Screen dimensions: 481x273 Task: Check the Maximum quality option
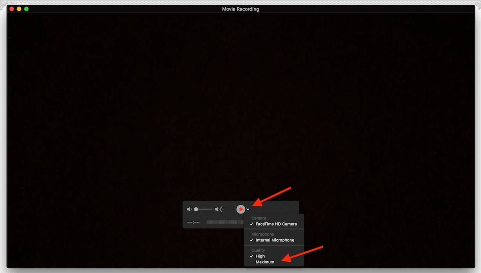pos(265,262)
